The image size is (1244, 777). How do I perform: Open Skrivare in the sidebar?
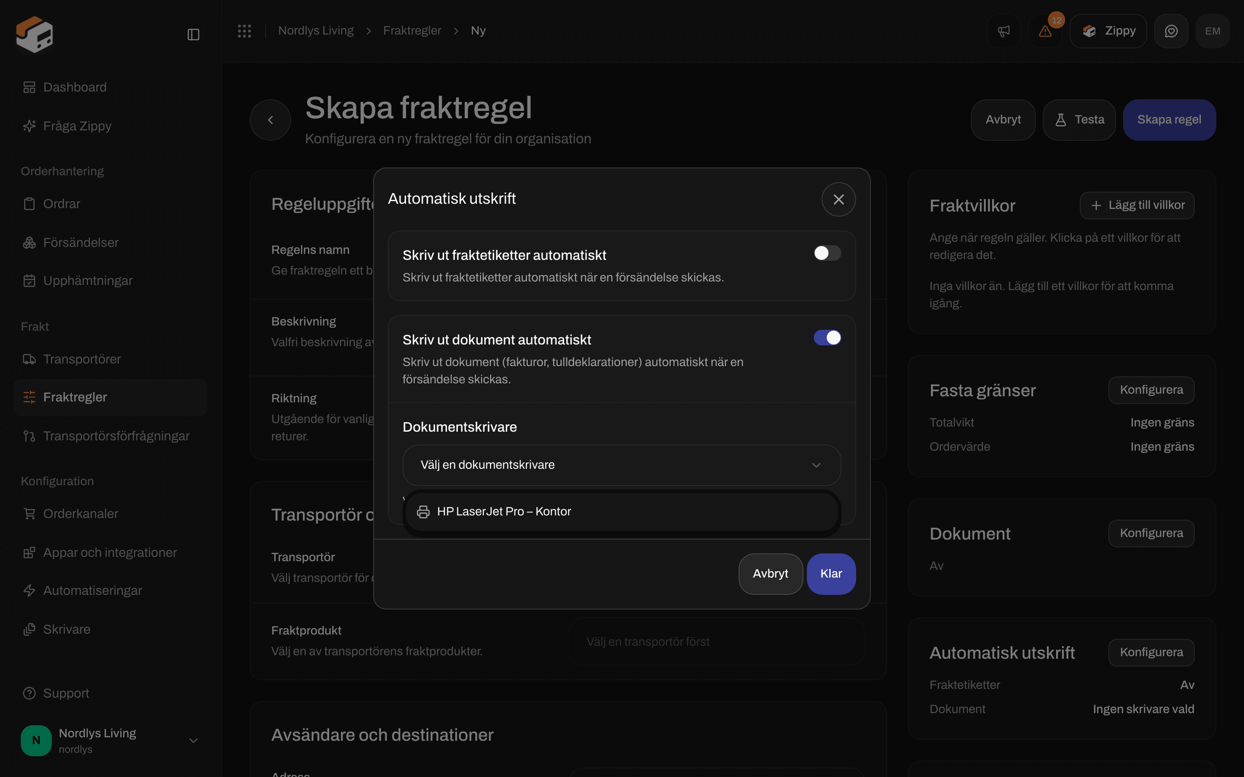coord(110,629)
